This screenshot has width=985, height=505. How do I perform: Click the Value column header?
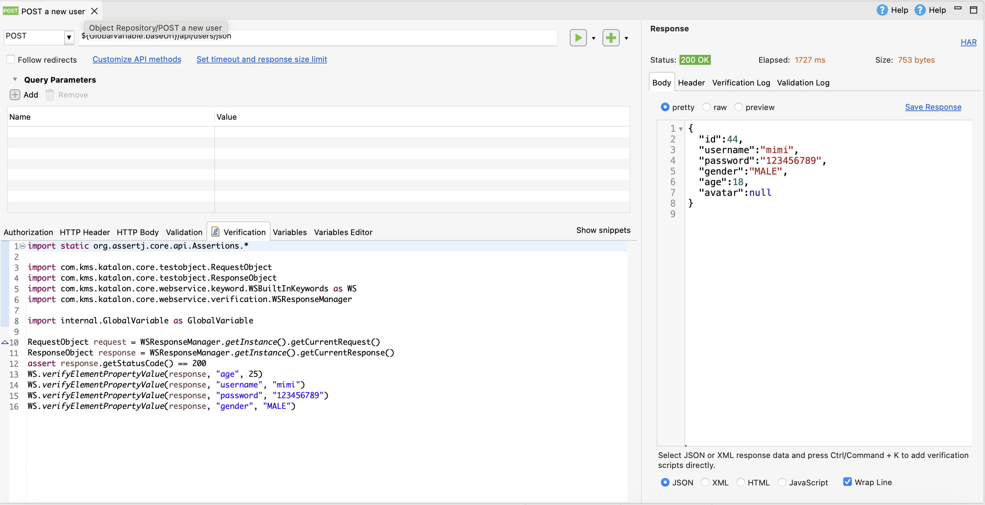point(422,117)
